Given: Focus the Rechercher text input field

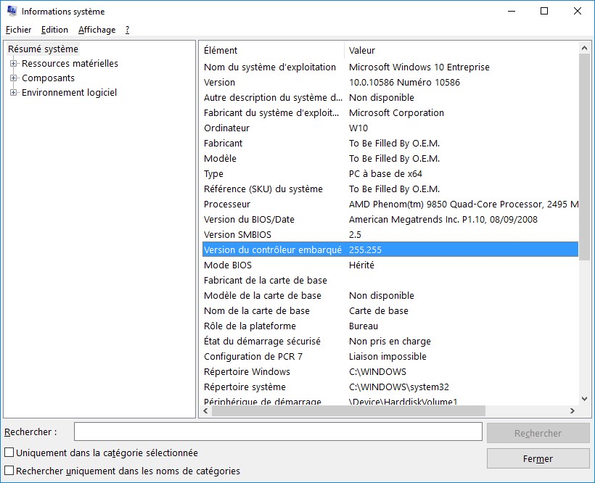Looking at the screenshot, I should click(x=278, y=432).
